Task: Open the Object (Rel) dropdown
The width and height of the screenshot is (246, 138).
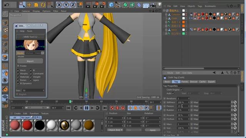Action: point(115,130)
